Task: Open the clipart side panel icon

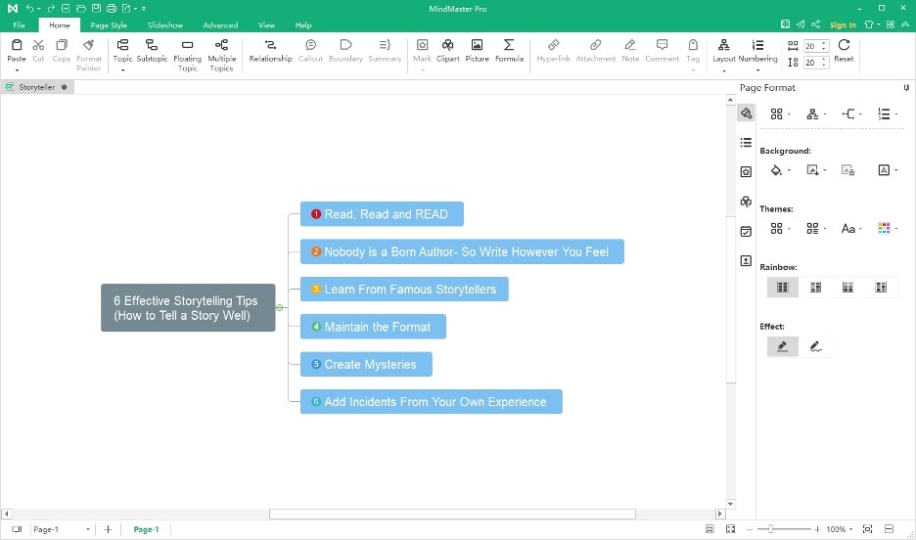Action: coord(746,202)
